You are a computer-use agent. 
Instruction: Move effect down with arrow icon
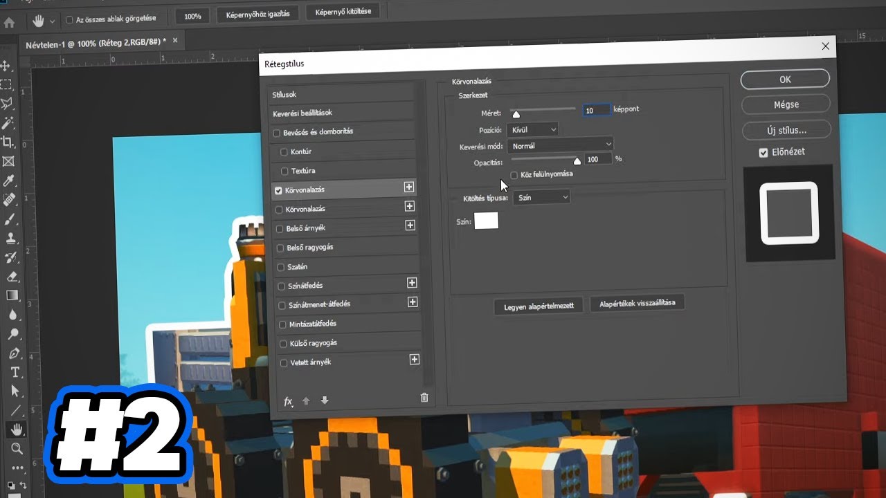coord(325,400)
